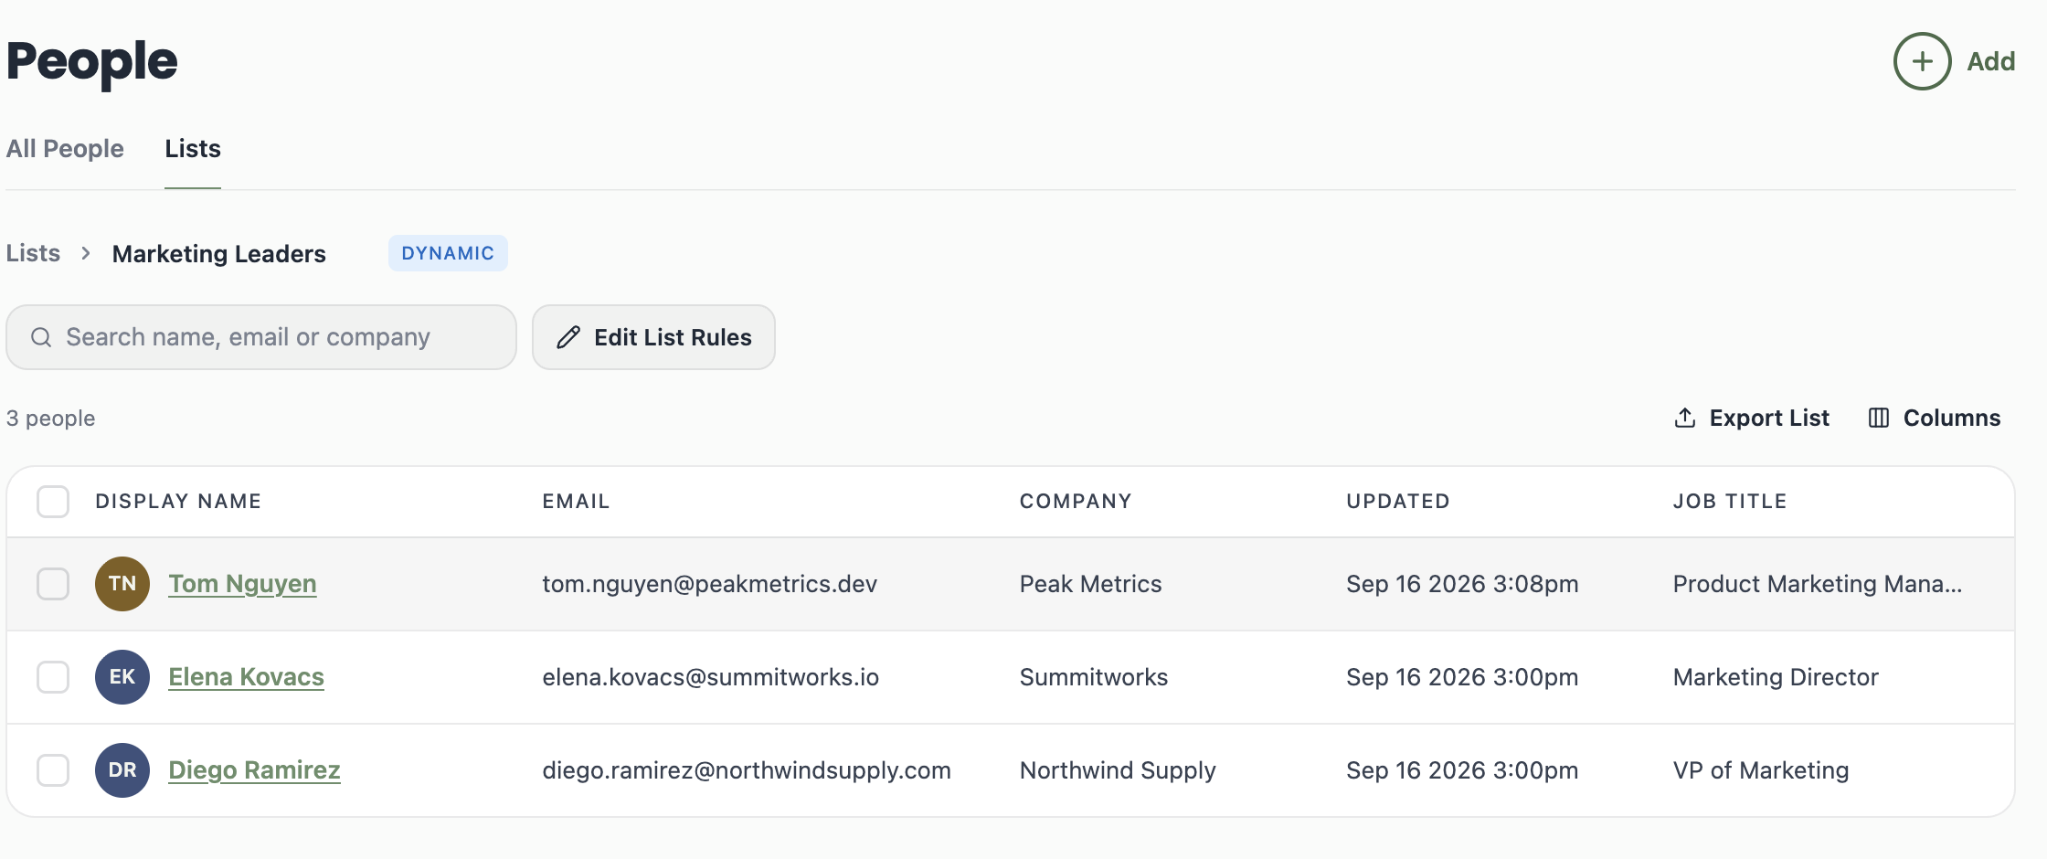Click the DISPLAY NAME column header
The height and width of the screenshot is (859, 2047).
[x=178, y=501]
